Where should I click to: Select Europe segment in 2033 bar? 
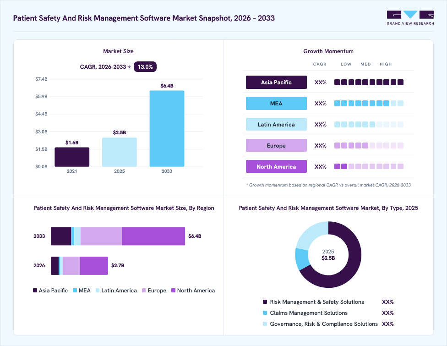[x=101, y=236]
